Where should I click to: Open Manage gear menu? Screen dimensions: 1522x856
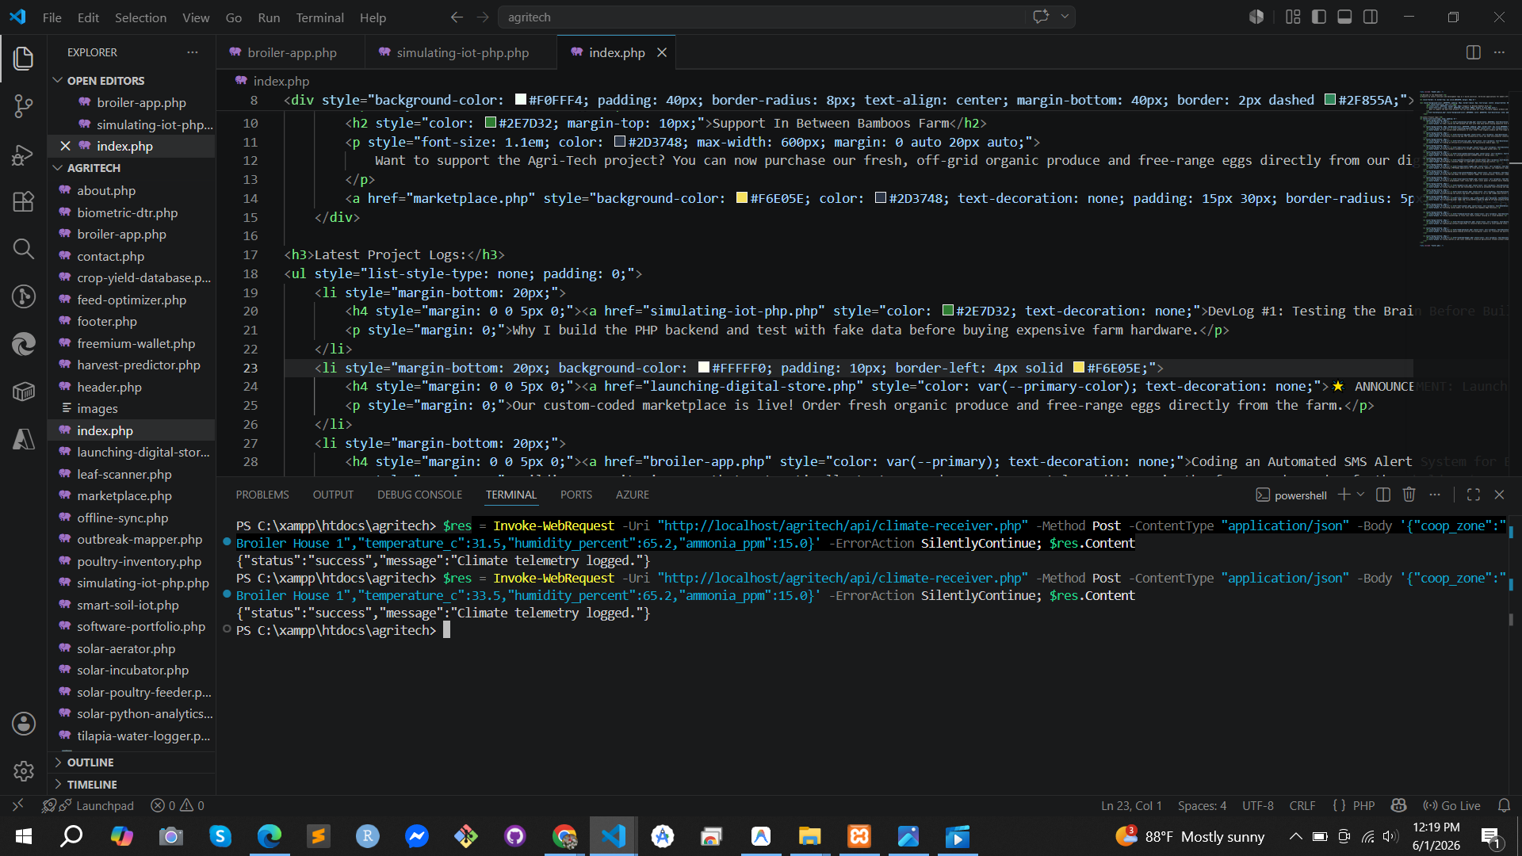[24, 770]
